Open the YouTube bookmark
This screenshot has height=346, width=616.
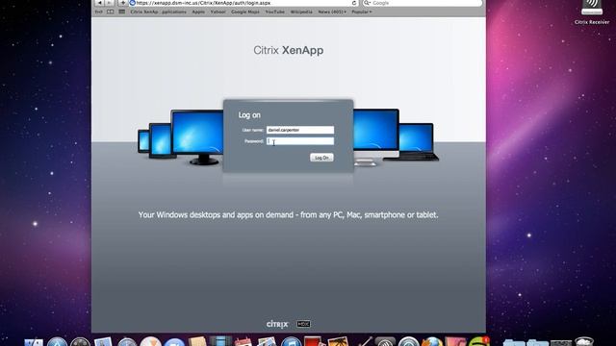click(275, 12)
